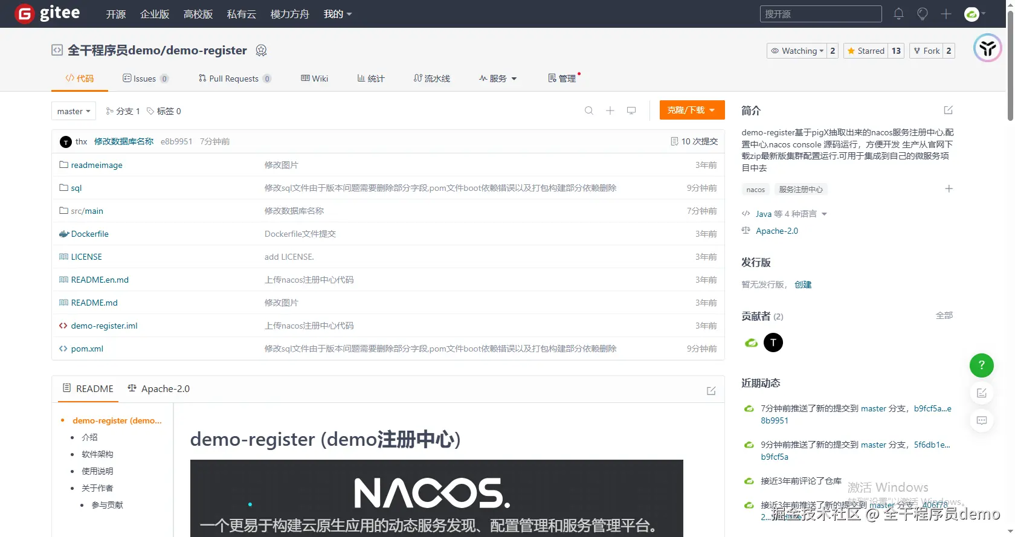Focus the 搜开源 search field
Screen dimensions: 1015x537
coord(820,14)
